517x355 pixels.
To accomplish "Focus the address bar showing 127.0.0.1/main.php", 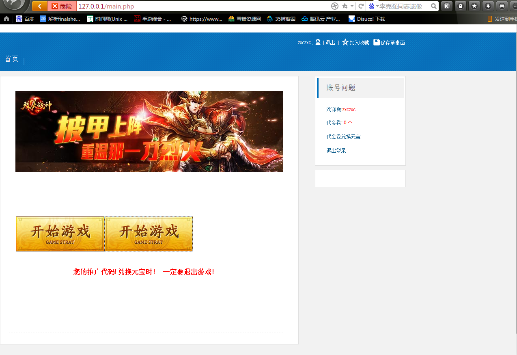I will tap(203, 6).
